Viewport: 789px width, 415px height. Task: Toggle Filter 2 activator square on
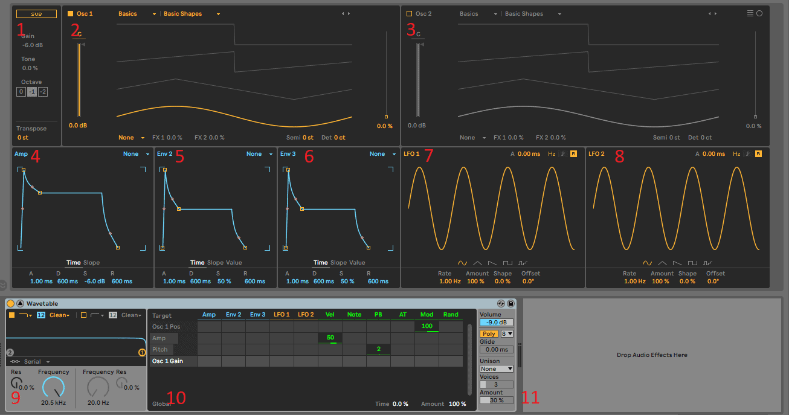click(x=83, y=315)
